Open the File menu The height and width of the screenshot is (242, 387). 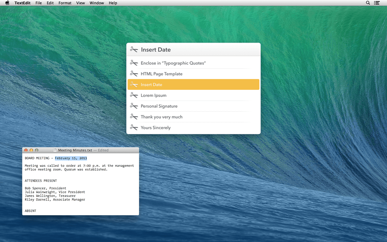click(x=38, y=3)
